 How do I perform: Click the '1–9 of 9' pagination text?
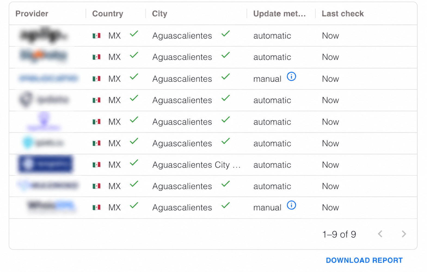(x=339, y=234)
